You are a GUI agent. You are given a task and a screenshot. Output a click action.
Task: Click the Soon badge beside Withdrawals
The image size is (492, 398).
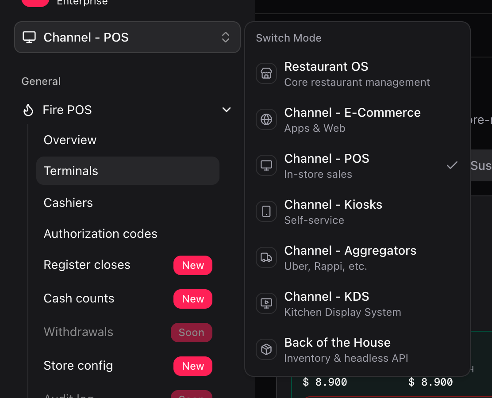tap(192, 333)
